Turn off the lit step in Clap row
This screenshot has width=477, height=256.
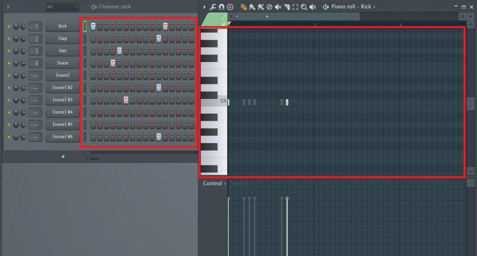159,39
